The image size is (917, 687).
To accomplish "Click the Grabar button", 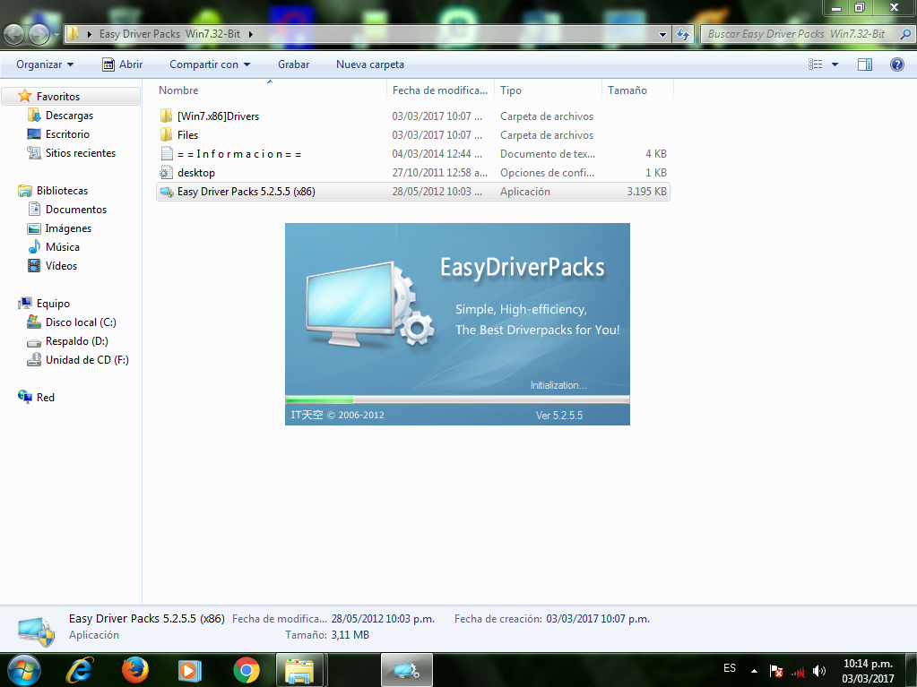I will [x=294, y=64].
